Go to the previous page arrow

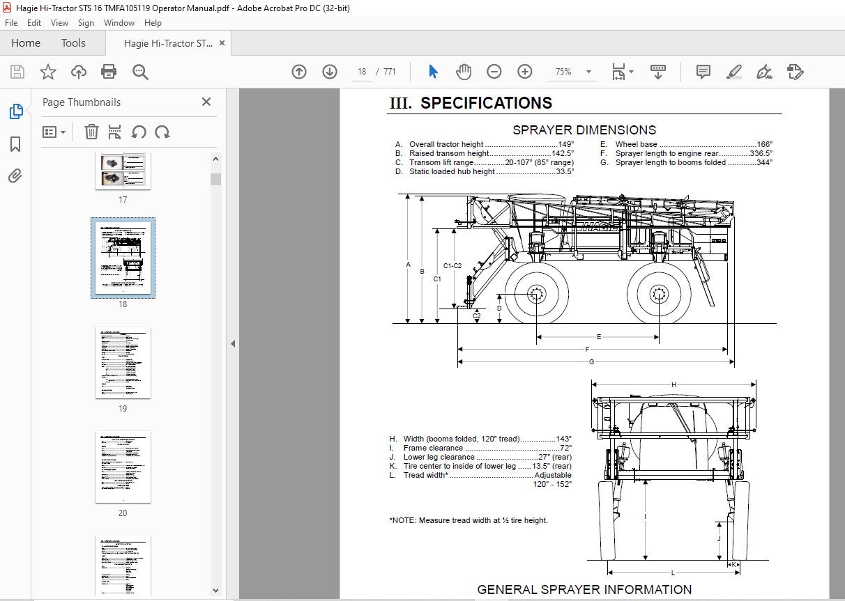click(299, 72)
